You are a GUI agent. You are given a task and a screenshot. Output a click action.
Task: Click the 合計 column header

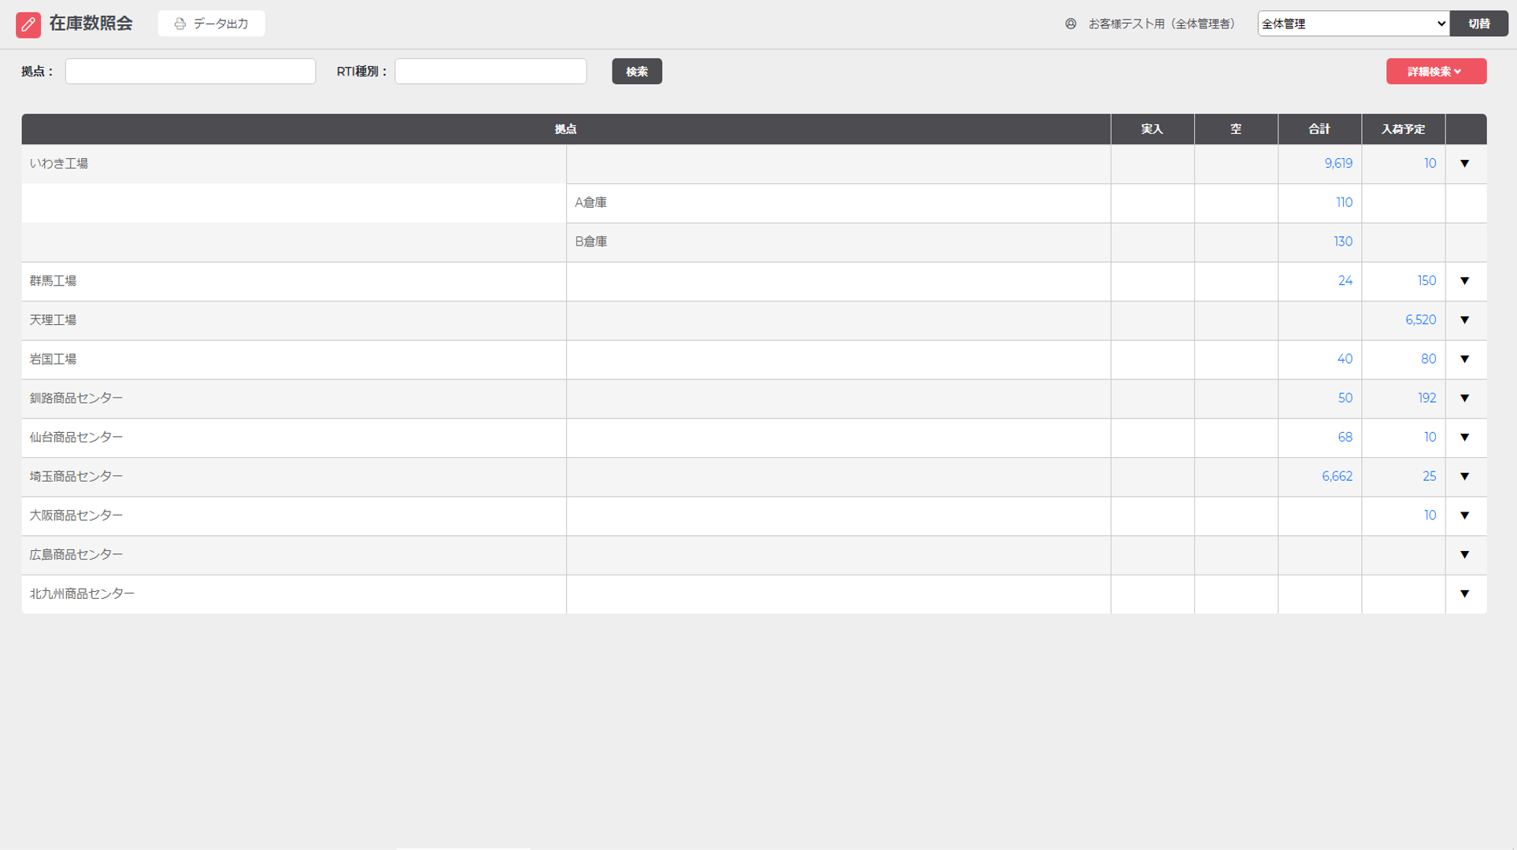(1319, 129)
